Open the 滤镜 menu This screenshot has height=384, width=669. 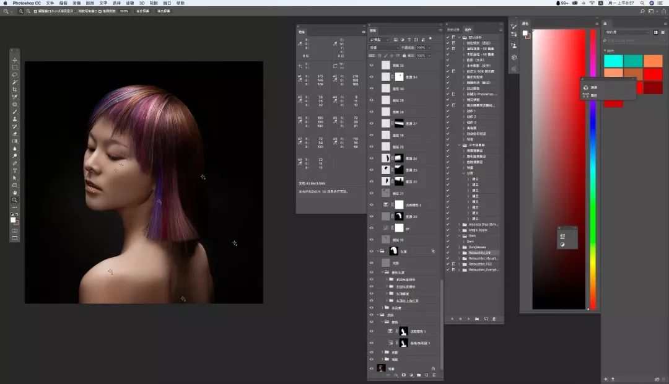click(129, 3)
